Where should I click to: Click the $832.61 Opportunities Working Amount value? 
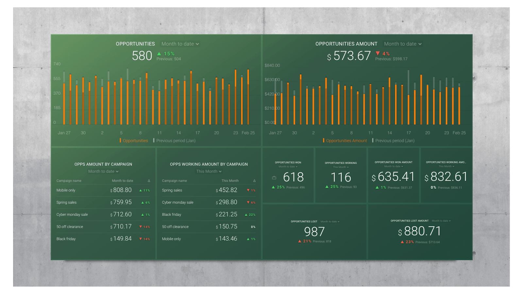coord(446,177)
